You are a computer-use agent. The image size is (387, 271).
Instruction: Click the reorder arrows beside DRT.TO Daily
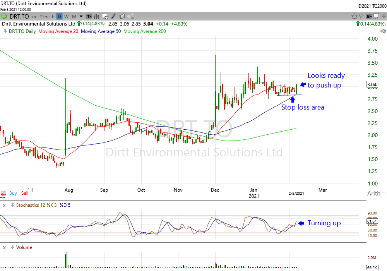pos(5,31)
